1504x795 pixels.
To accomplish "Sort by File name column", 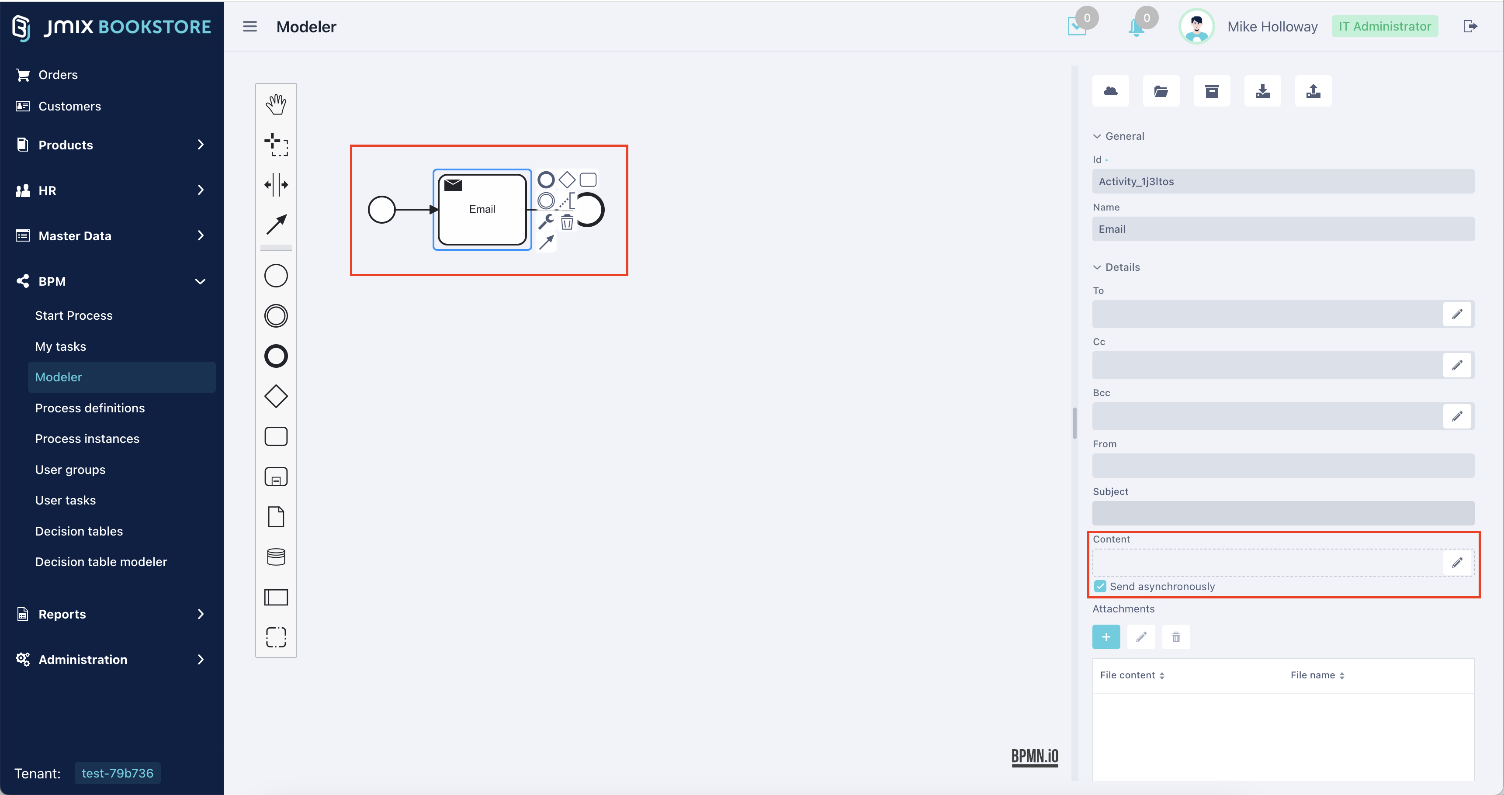I will [x=1317, y=675].
